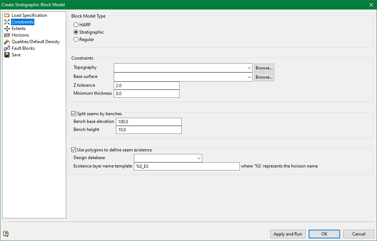Screen dimensions: 377x241
Task: Click the Load Specification folder icon
Action: coord(7,15)
